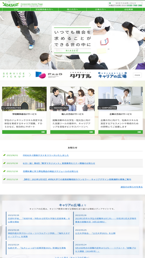
Task: Click the arrow bar under 学校関係者向けサービス
Action: coord(24,132)
